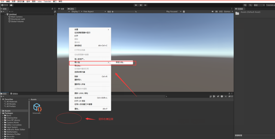Viewport: 275px width, 139px height.
Task: Click the Pause button in the toolbar
Action: click(x=141, y=5)
